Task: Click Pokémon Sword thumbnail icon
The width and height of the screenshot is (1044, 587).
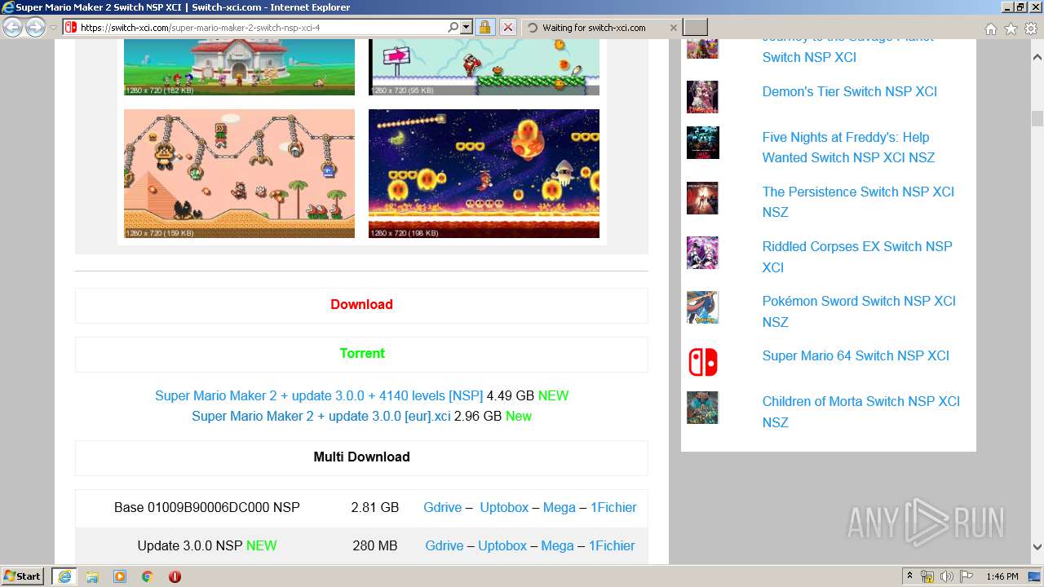Action: coord(702,307)
